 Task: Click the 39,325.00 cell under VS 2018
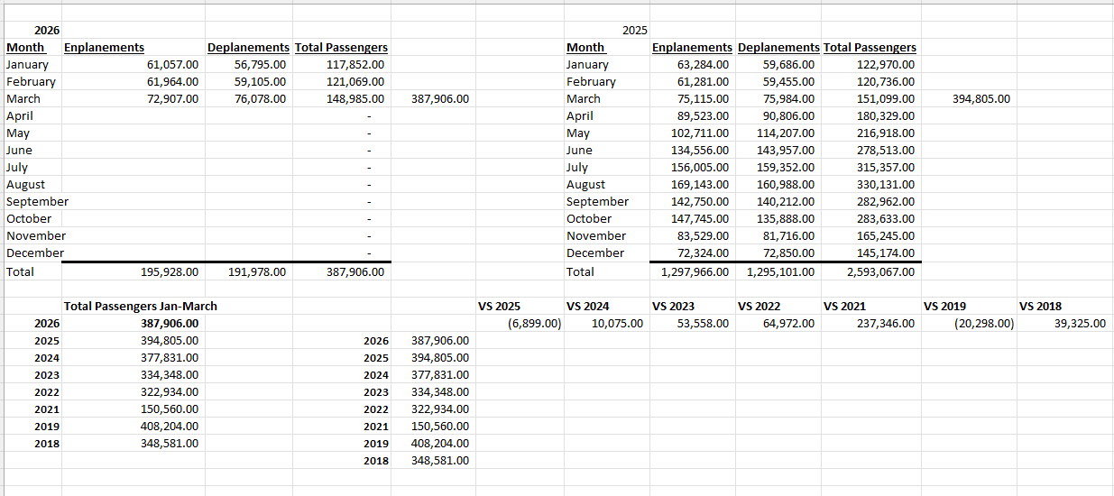1079,323
